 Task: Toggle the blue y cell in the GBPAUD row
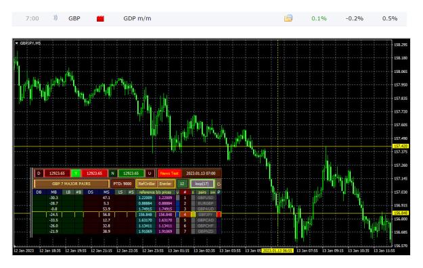pos(177,209)
